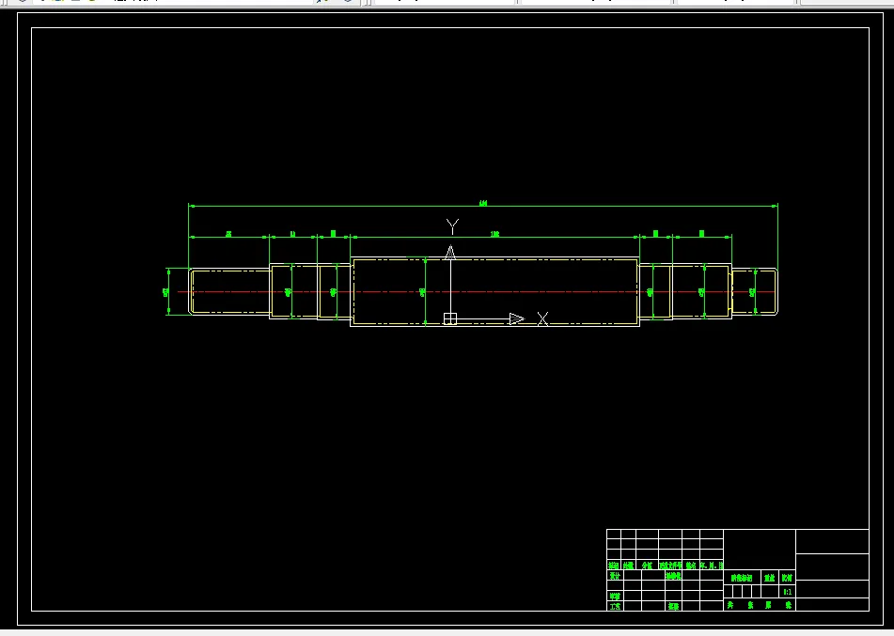Select the dimension text above the widest middle shaft segment
Screen dimensions: 894x636
point(494,234)
